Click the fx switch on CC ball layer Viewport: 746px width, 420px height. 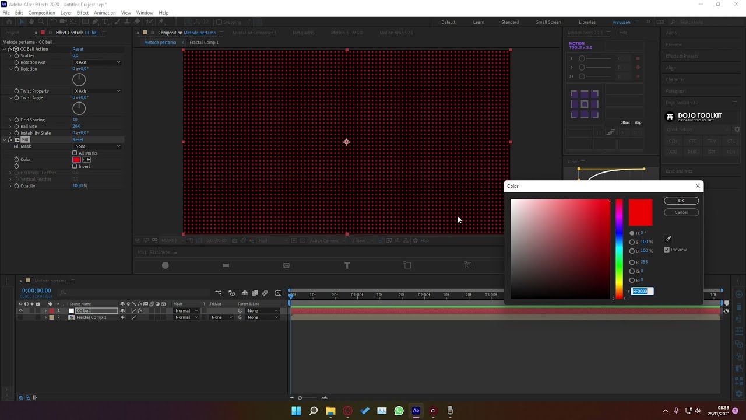[x=140, y=311]
